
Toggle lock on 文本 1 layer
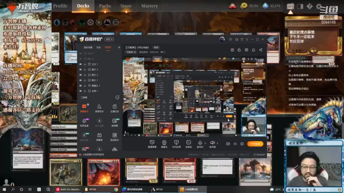(x=85, y=64)
